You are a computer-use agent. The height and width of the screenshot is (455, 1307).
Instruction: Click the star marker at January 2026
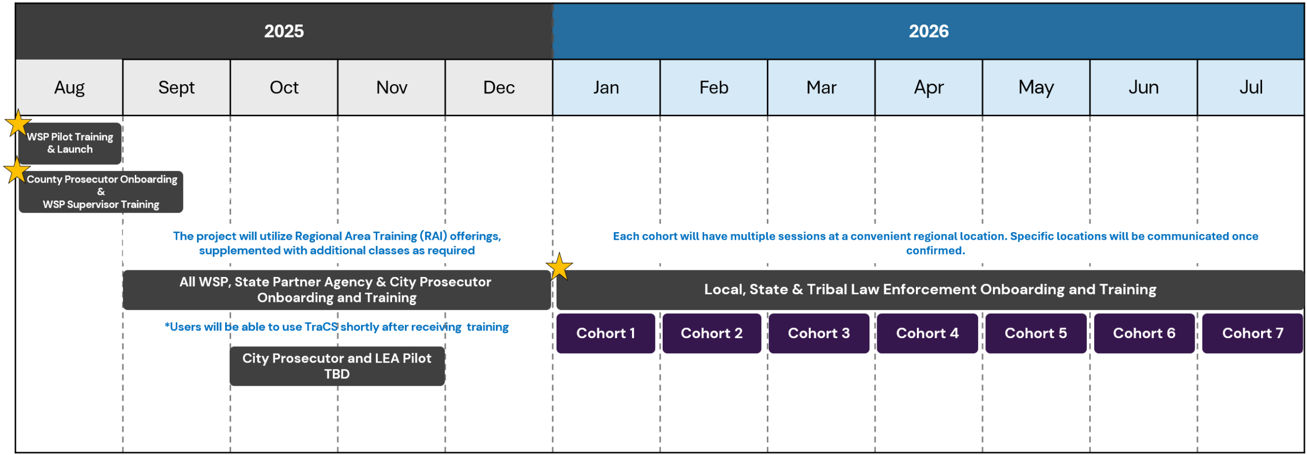pyautogui.click(x=559, y=267)
